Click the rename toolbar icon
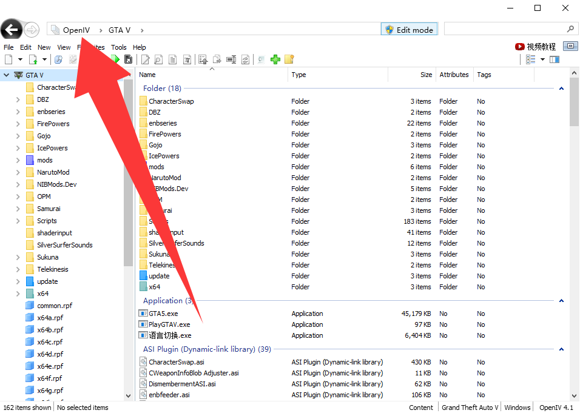 [x=231, y=59]
